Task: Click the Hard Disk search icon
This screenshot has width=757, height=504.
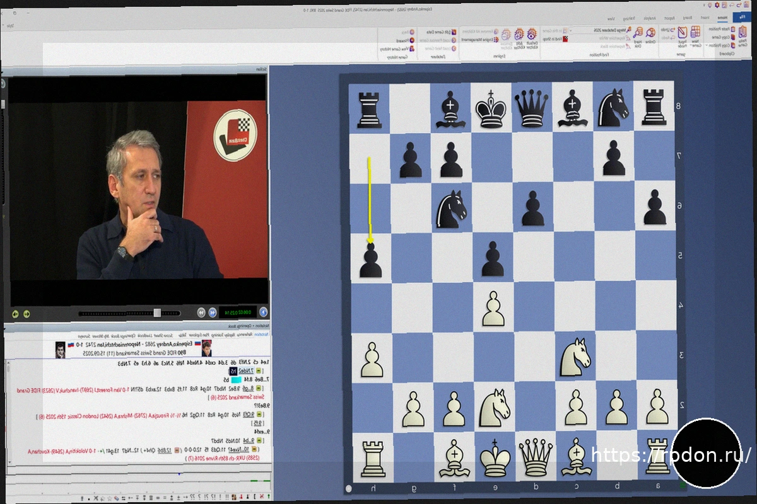Action: pos(638,34)
